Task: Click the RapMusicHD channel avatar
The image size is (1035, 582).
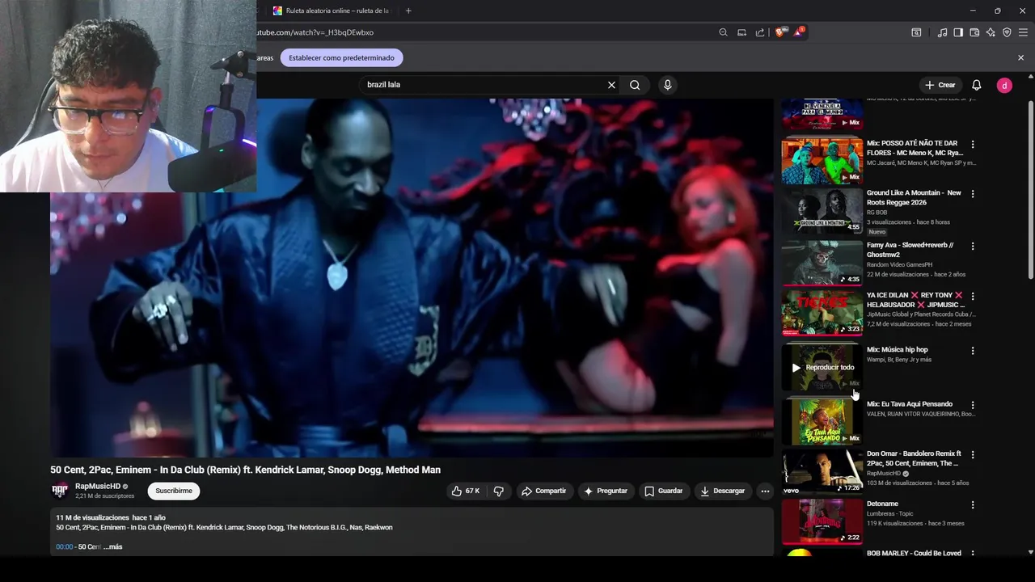Action: tap(60, 491)
